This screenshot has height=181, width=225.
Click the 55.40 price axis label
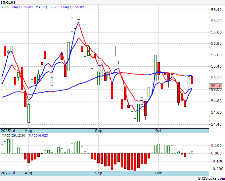pos(216,66)
